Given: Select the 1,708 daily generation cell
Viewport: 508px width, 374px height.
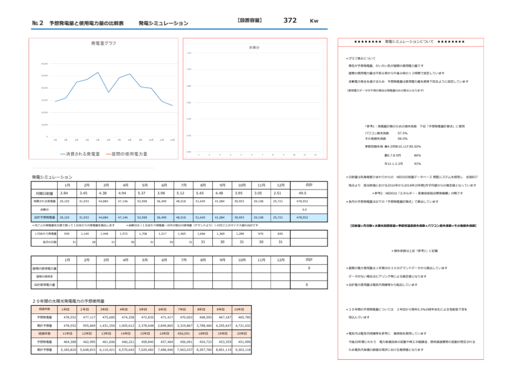Looking at the screenshot, I should (144, 233).
